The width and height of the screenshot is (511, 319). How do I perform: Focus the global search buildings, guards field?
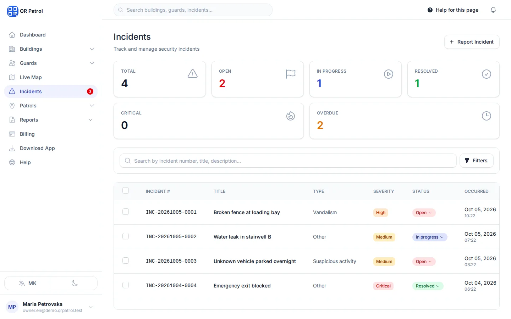pyautogui.click(x=193, y=10)
